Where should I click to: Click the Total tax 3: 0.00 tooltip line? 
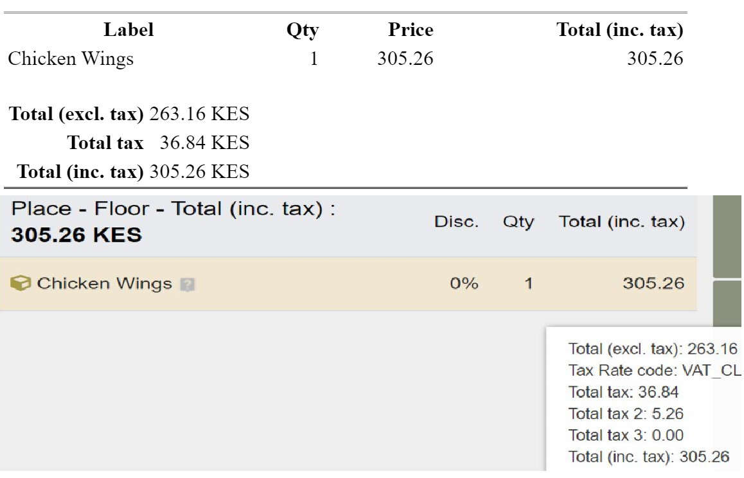tap(626, 436)
